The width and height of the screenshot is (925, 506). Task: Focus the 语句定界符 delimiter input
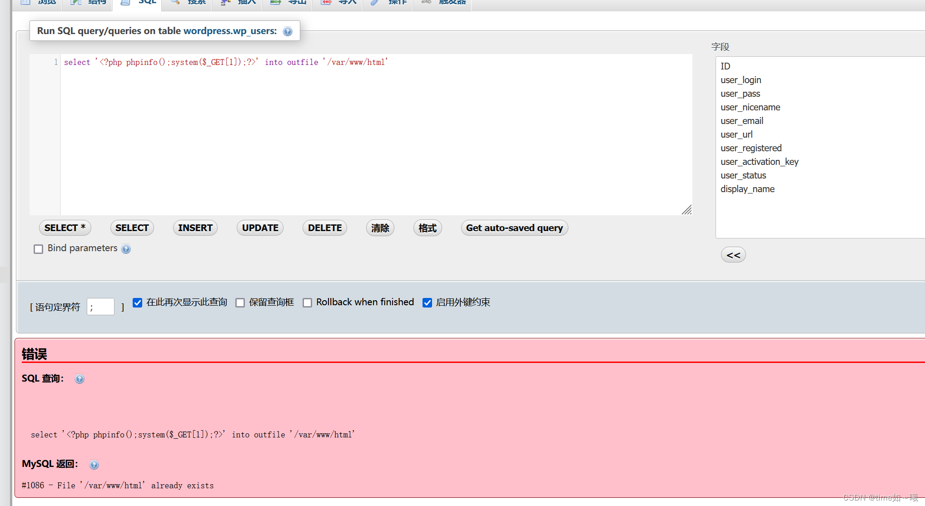[x=100, y=307]
